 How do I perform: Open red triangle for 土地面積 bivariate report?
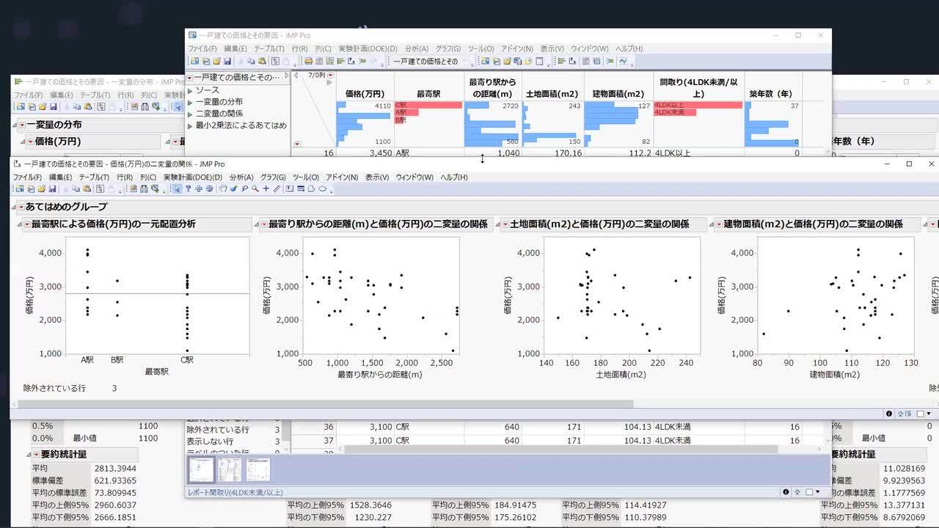(x=505, y=224)
